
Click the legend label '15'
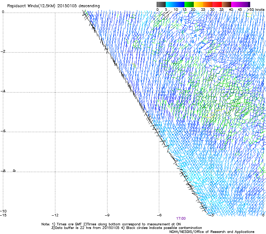(x=184, y=10)
